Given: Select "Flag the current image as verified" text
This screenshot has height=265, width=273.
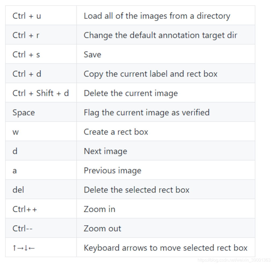Looking at the screenshot, I should (146, 112).
